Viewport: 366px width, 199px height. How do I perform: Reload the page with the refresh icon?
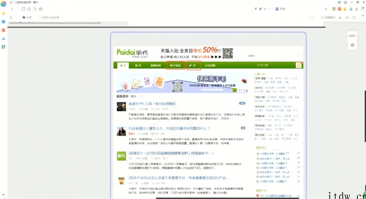(x=23, y=9)
